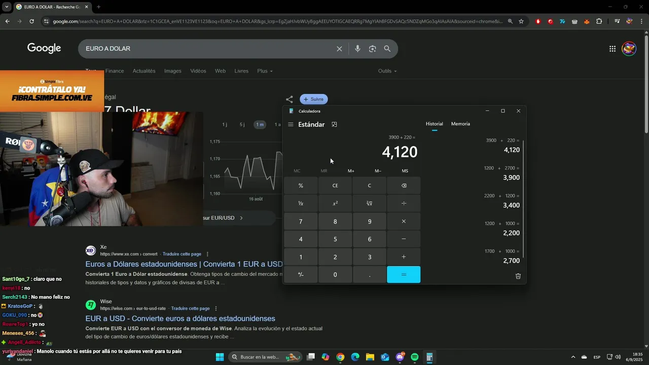Screen dimensions: 649x365
Task: Click the Suivre follow button
Action: 314,99
